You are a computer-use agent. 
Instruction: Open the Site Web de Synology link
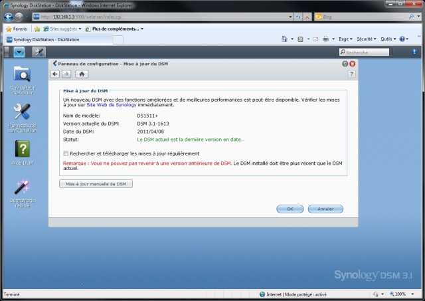pos(112,105)
